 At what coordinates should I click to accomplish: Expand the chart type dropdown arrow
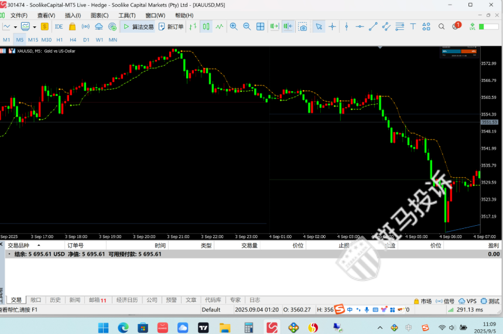click(x=15, y=26)
